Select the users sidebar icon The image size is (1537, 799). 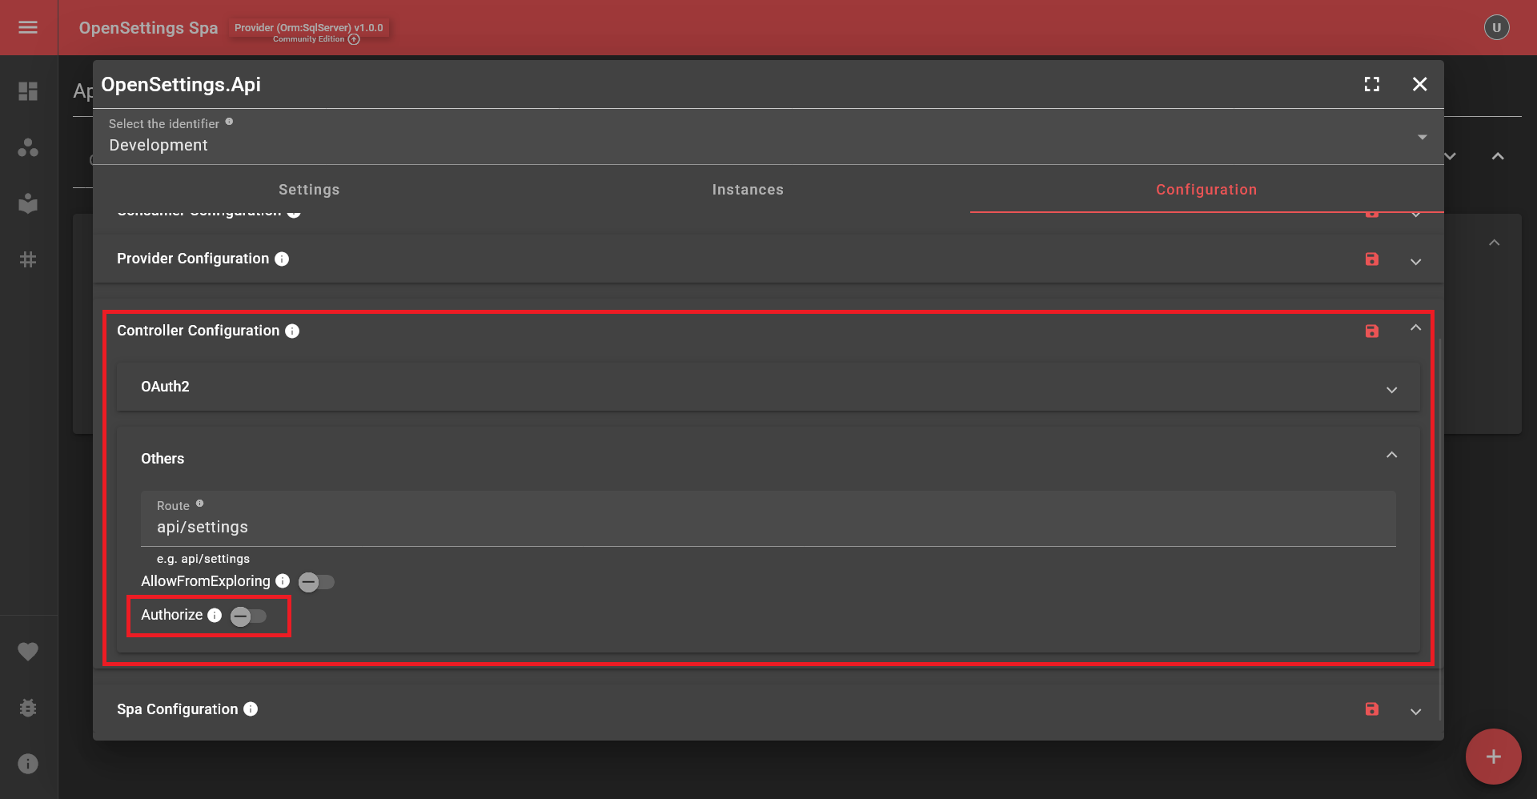coord(28,147)
